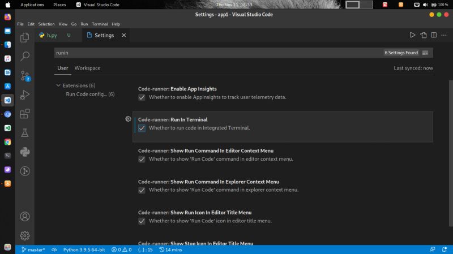Toggle Show Run Icon In Editor Title Menu

[x=142, y=221]
